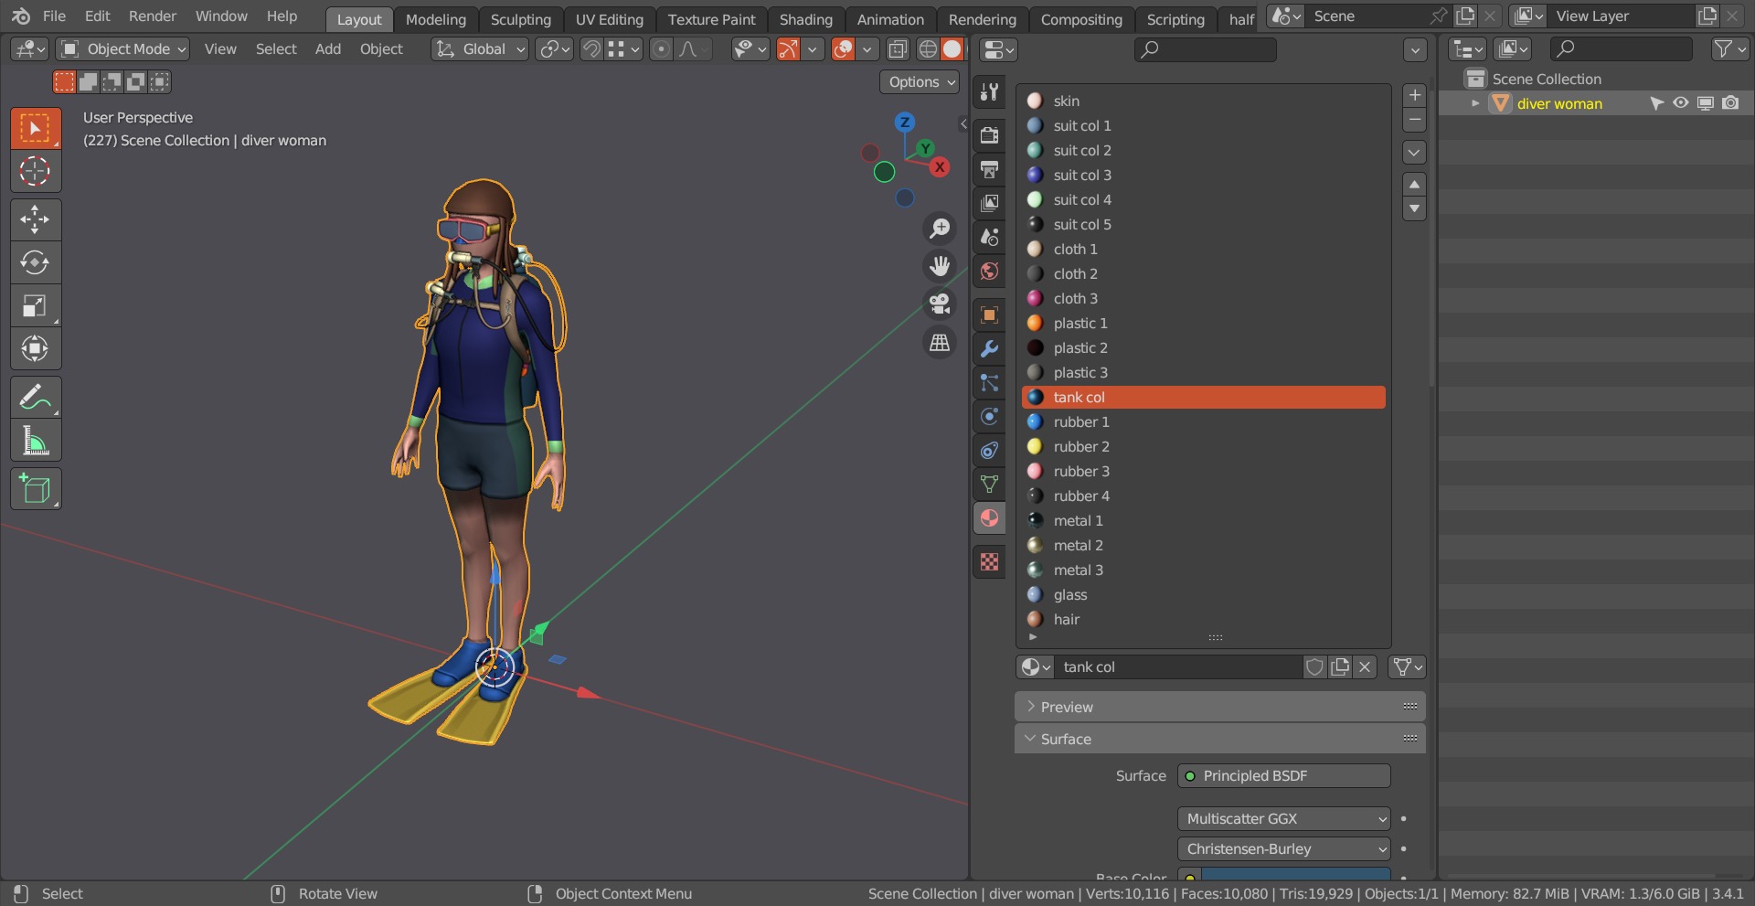Screen dimensions: 1755x906
Task: Select the Measure tool
Action: (x=36, y=440)
